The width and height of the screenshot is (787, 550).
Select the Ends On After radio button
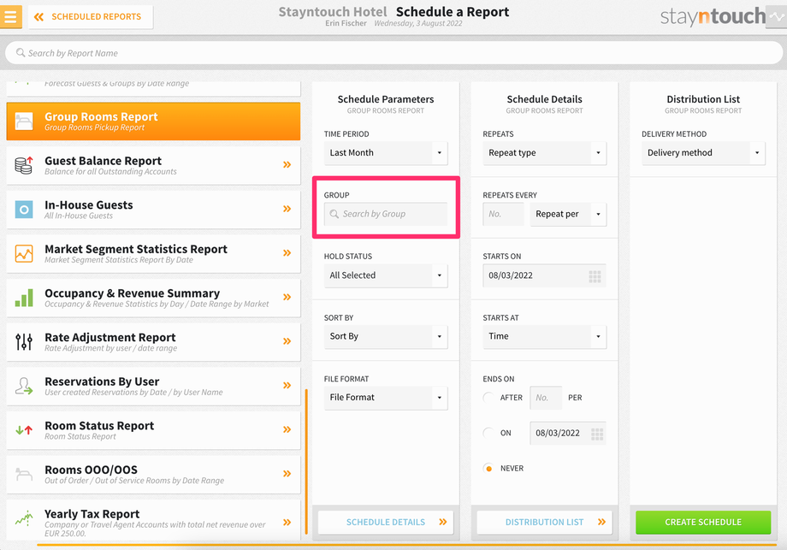pos(488,398)
